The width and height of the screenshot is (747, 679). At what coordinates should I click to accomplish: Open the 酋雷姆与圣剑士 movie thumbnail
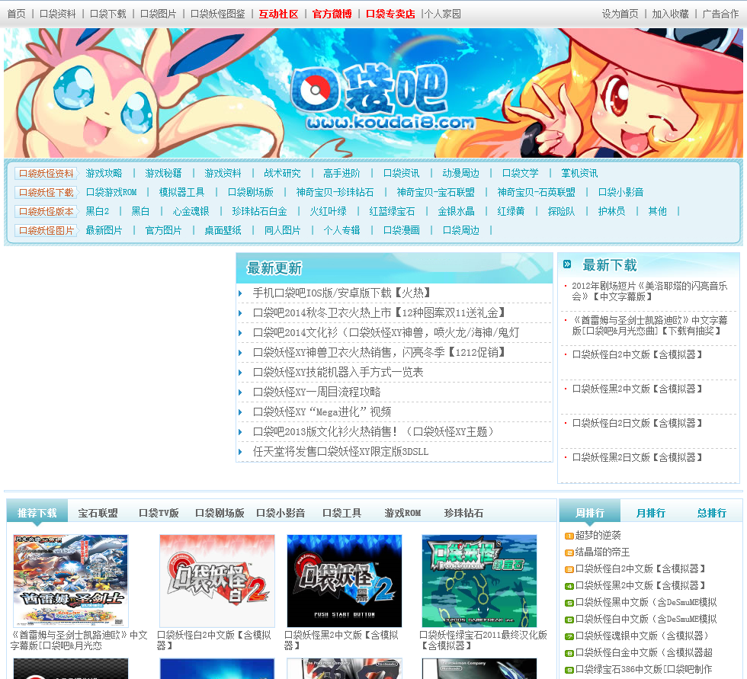[70, 581]
